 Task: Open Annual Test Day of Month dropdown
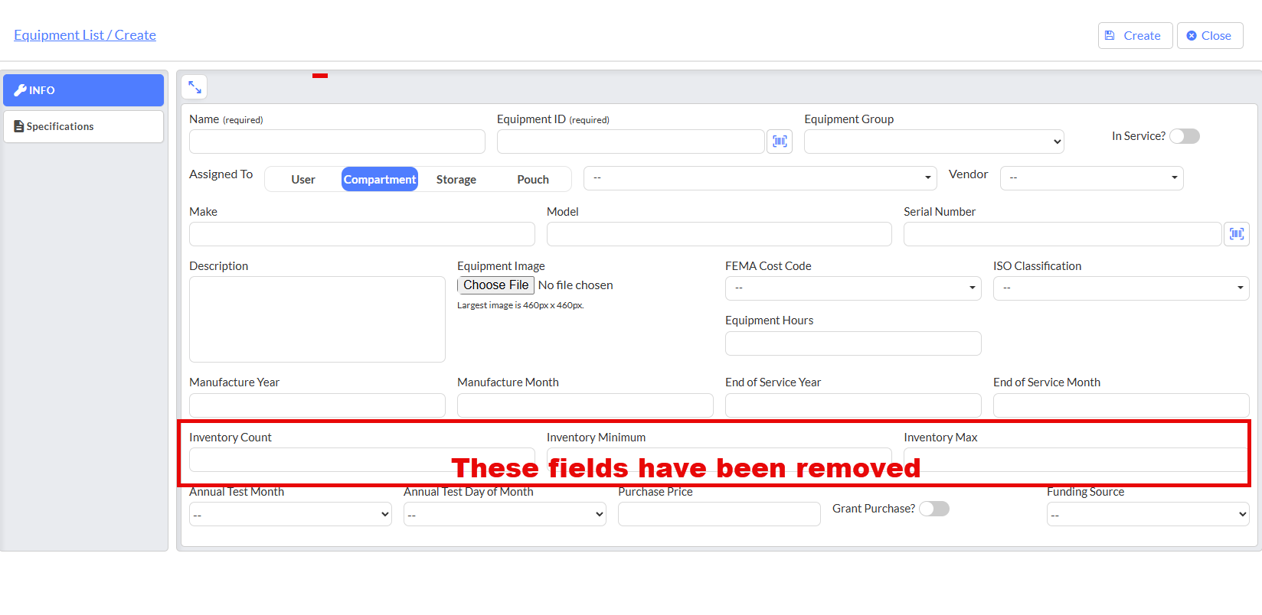pyautogui.click(x=505, y=514)
